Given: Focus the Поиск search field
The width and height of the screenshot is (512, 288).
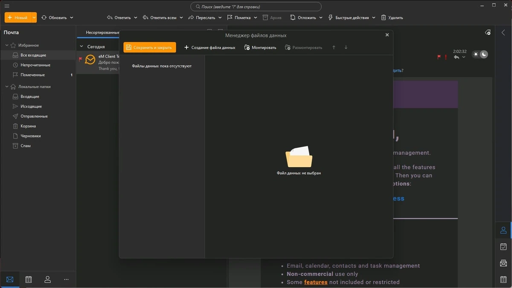Looking at the screenshot, I should (x=256, y=6).
